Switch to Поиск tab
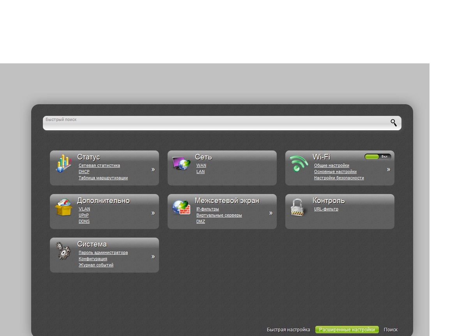This screenshot has width=449, height=336. [x=391, y=330]
